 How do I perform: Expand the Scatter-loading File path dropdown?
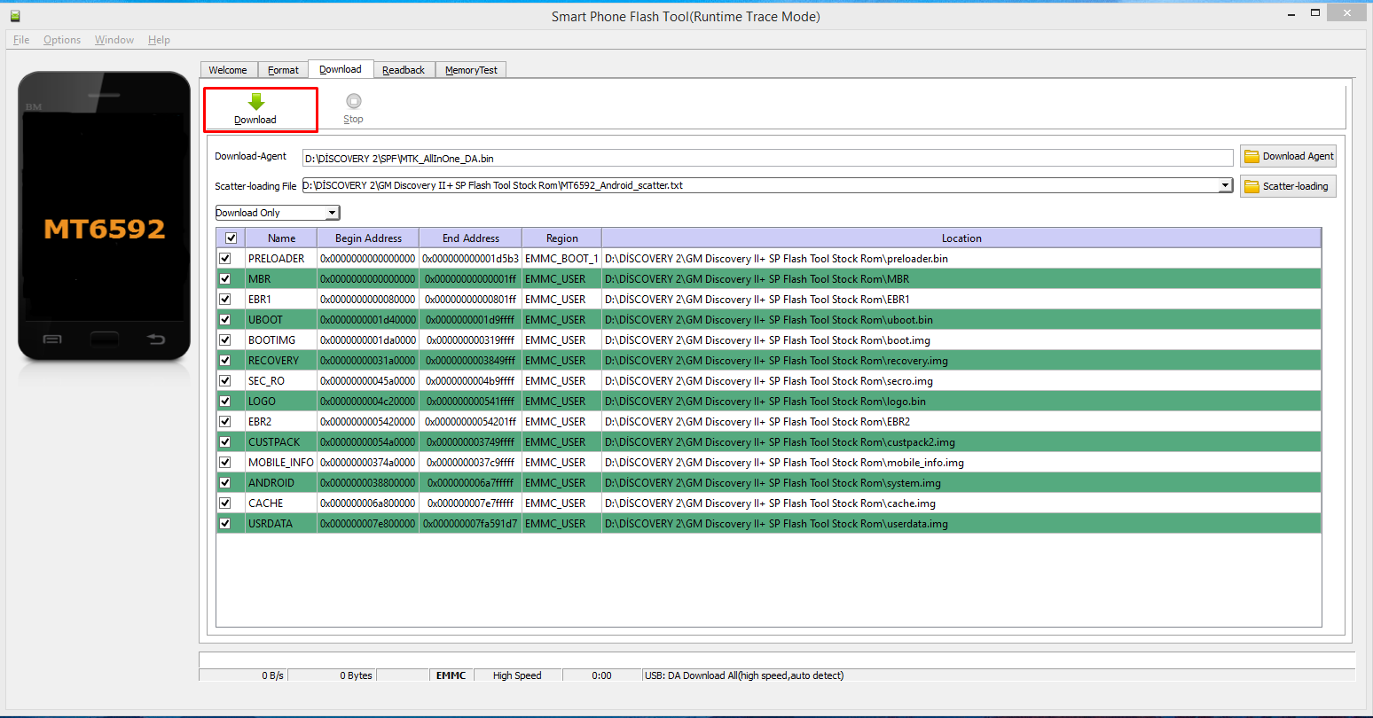(x=1225, y=185)
